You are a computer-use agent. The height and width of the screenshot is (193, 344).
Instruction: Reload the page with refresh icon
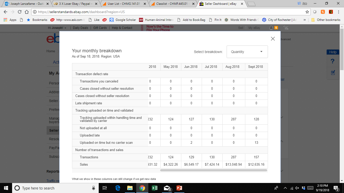(20, 12)
